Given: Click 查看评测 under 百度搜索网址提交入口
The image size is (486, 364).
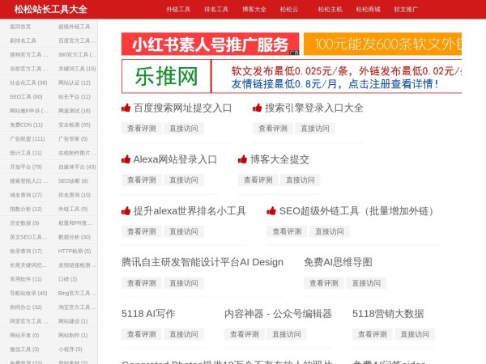Looking at the screenshot, I should pos(142,129).
